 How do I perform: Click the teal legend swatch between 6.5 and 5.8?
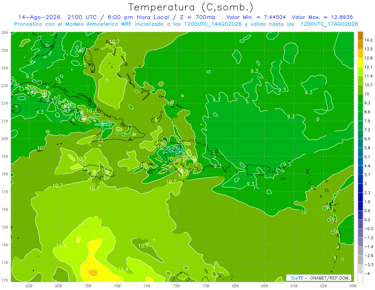point(360,143)
